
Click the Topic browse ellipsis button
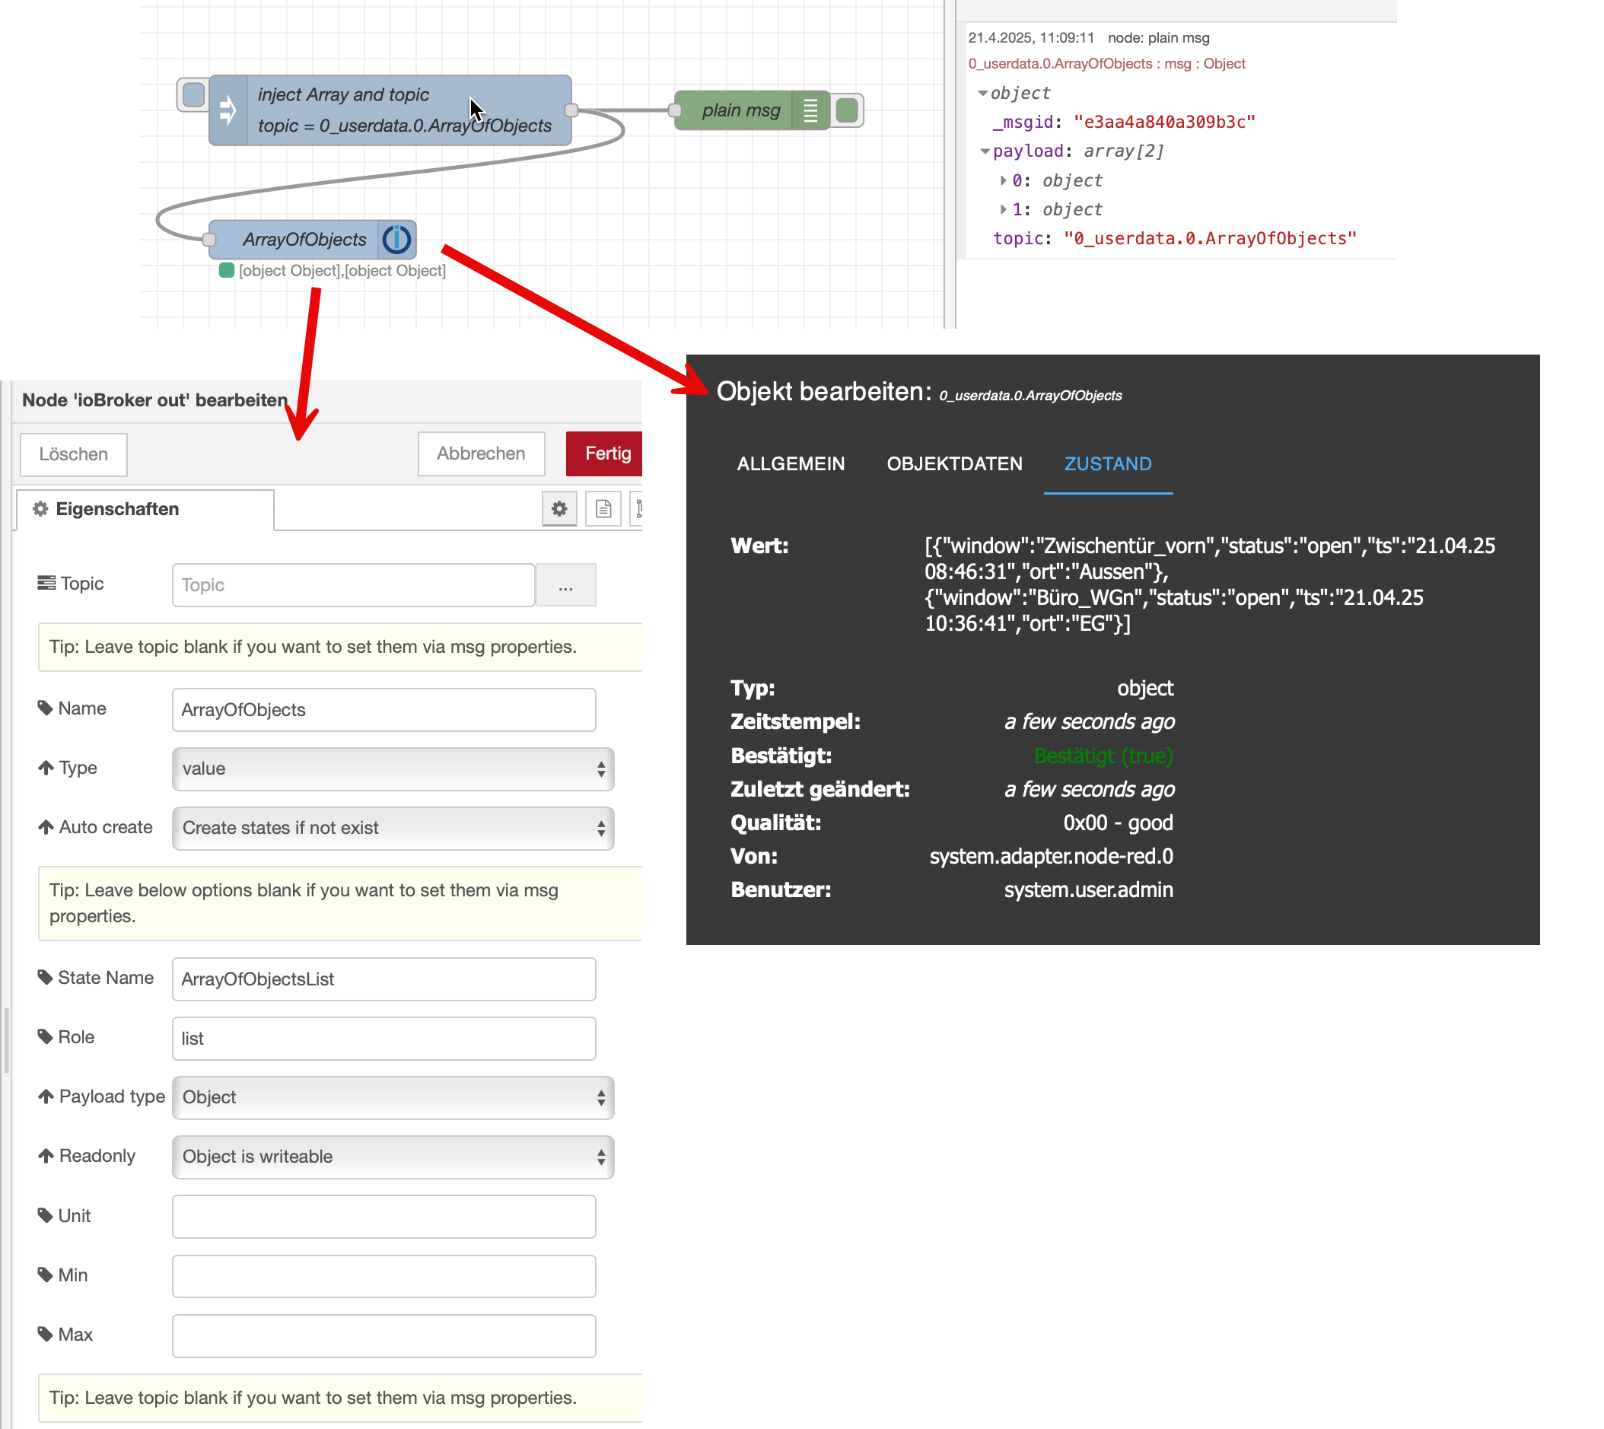coord(565,585)
